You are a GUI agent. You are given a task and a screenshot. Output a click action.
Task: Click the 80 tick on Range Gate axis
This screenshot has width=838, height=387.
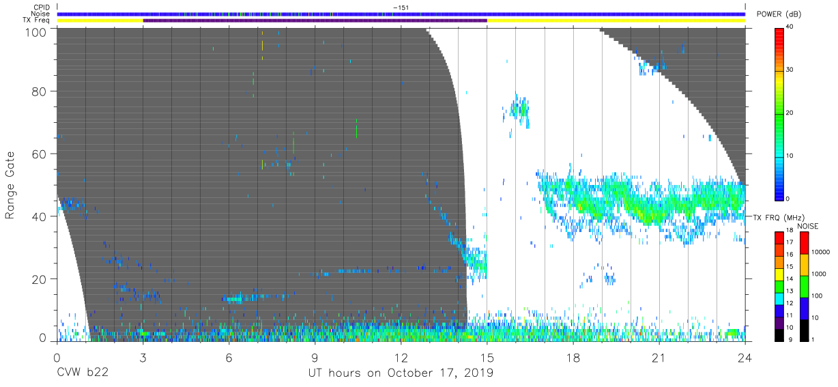click(x=40, y=91)
